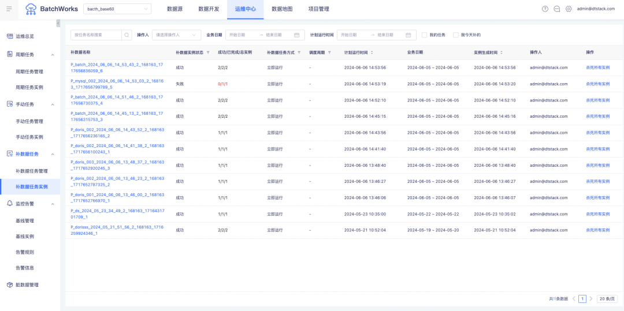Open the help question mark icon
This screenshot has width=624, height=311.
[x=545, y=9]
